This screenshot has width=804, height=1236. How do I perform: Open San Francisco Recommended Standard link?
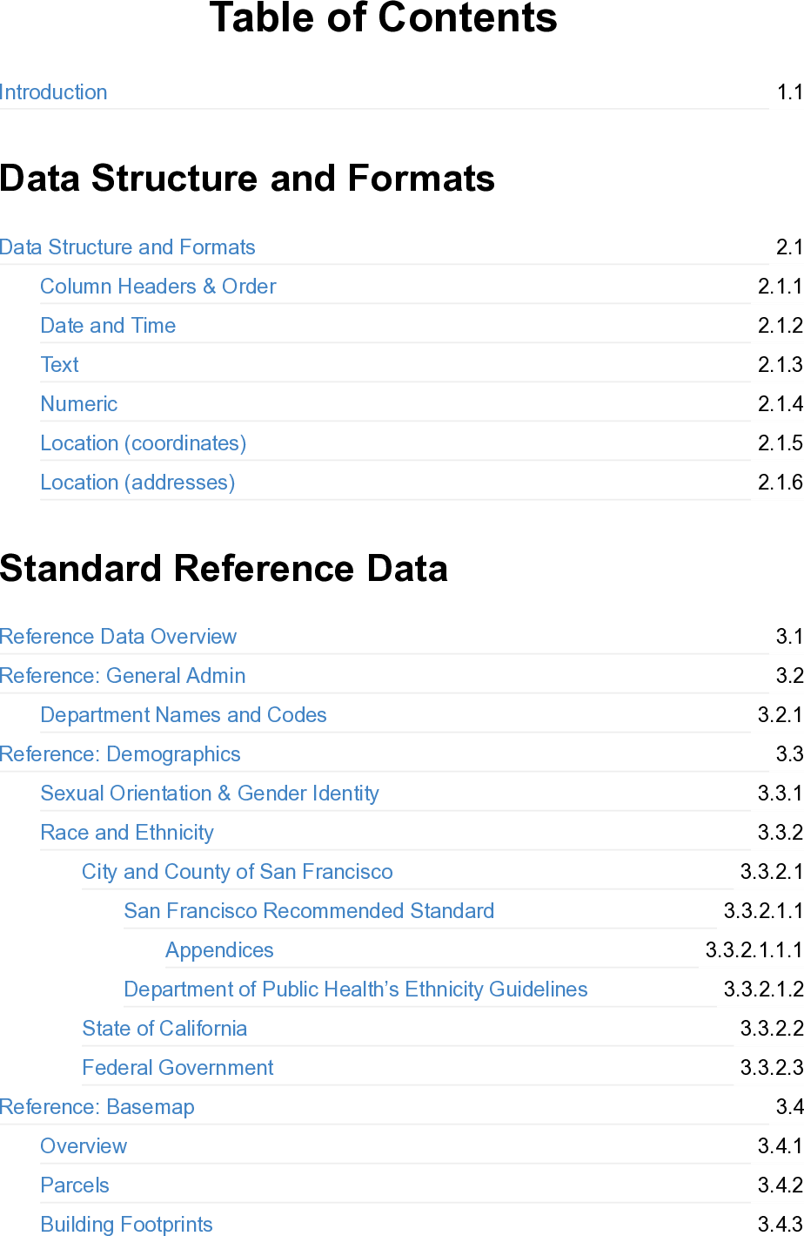coord(309,911)
